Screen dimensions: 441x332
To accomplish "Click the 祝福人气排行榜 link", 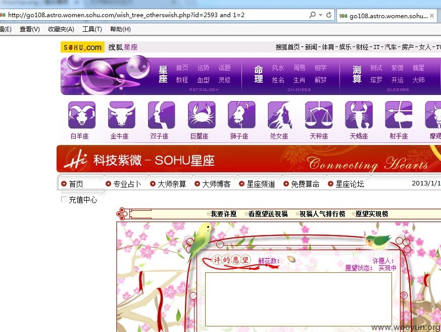I will pyautogui.click(x=322, y=214).
